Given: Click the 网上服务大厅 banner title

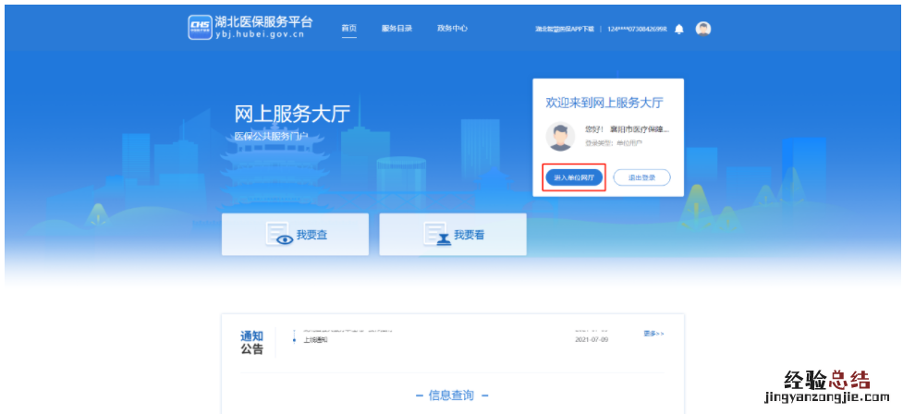Looking at the screenshot, I should (x=292, y=114).
